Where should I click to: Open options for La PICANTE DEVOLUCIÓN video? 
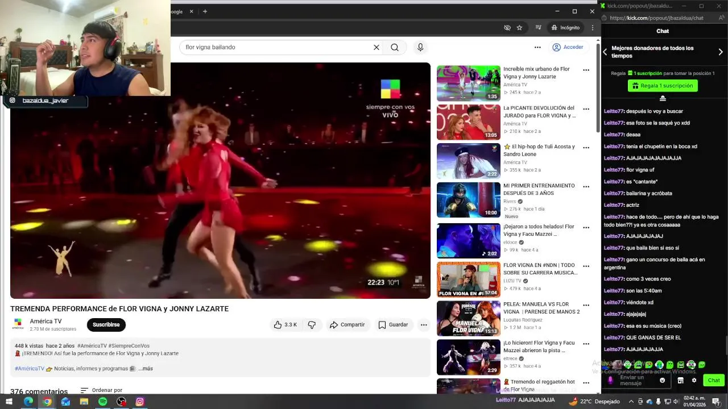(586, 109)
